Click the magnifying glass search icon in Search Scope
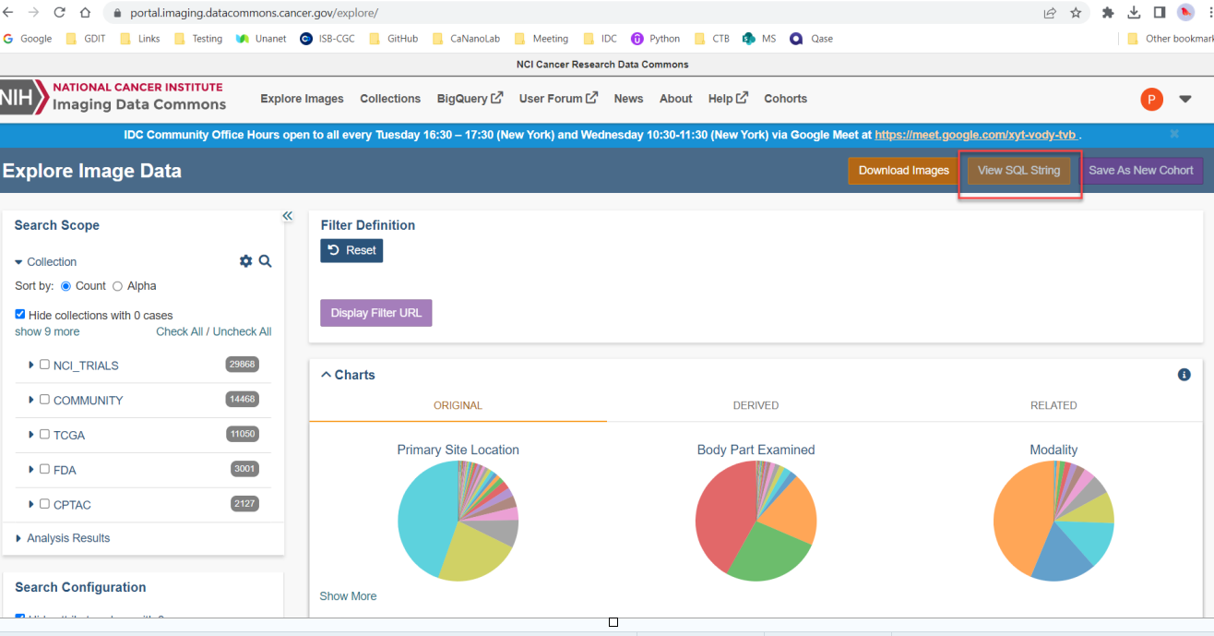The image size is (1214, 636). tap(265, 261)
